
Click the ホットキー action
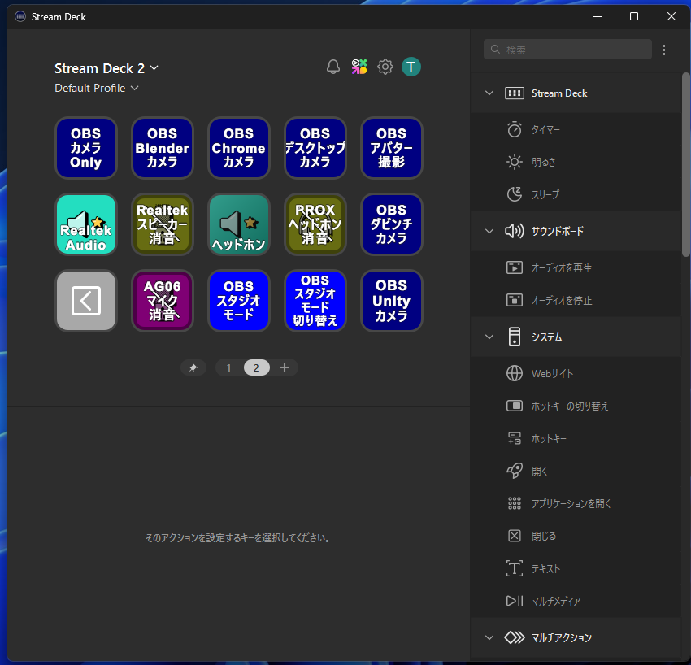point(576,438)
